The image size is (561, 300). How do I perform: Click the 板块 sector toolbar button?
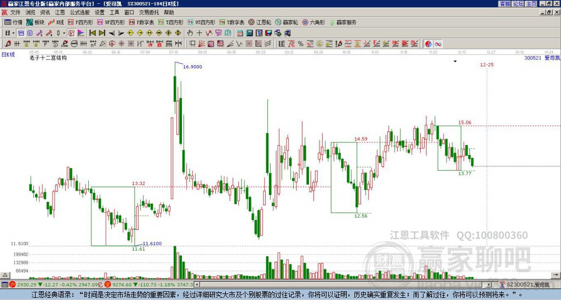coord(35,22)
